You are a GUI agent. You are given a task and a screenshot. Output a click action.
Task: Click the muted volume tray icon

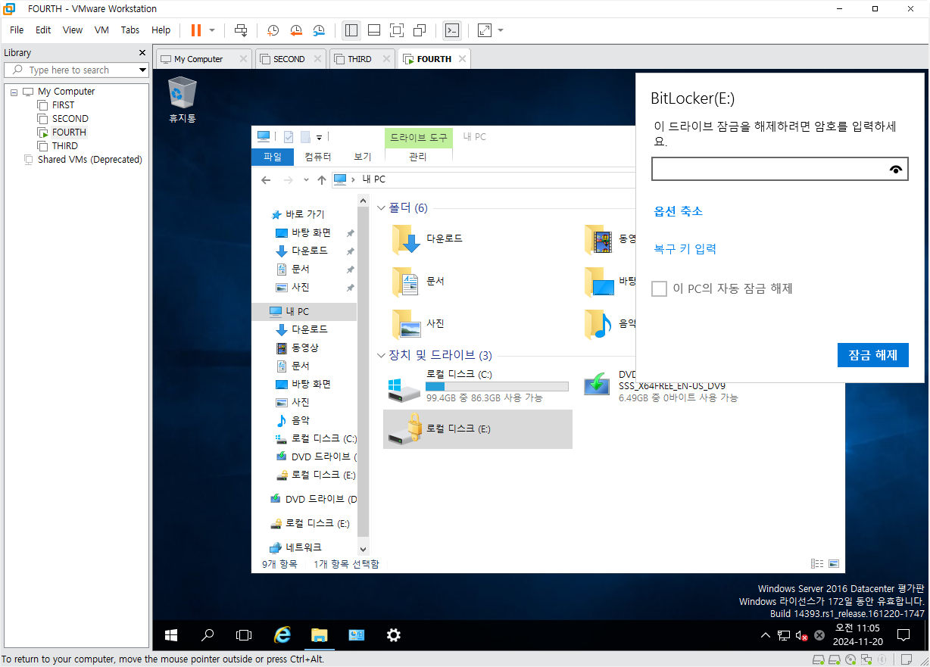click(802, 635)
